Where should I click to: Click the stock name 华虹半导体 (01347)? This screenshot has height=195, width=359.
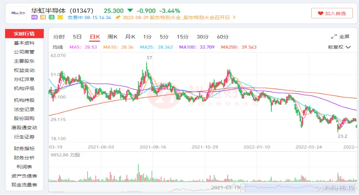click(x=62, y=11)
